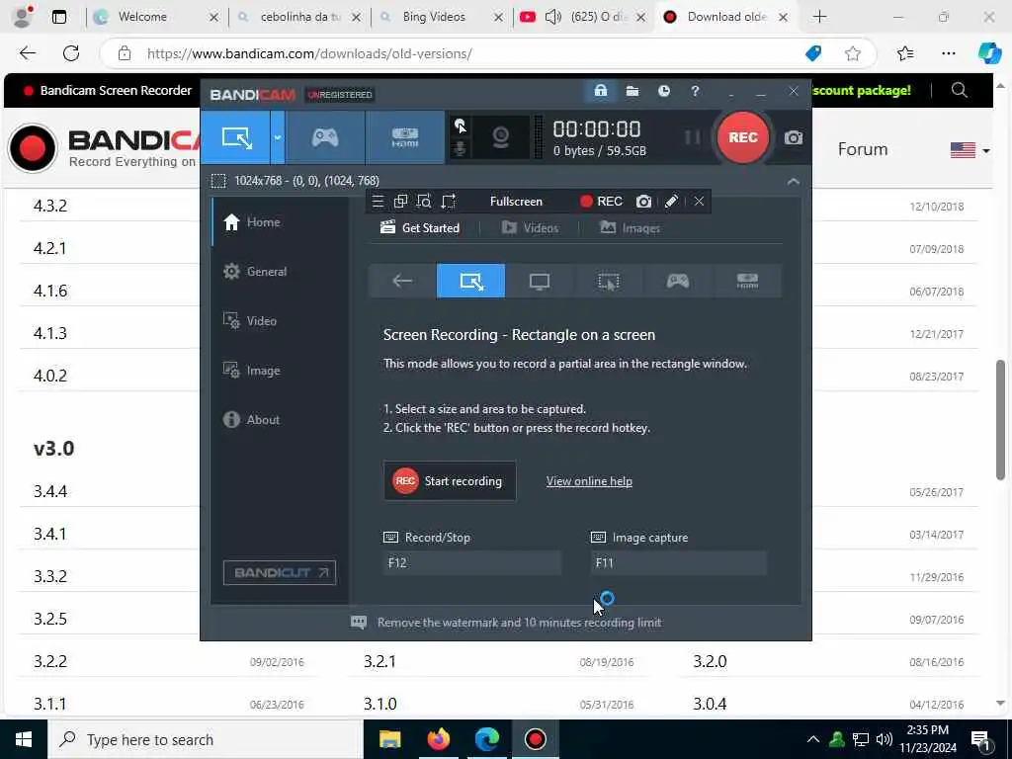The width and height of the screenshot is (1012, 759).
Task: Click the pause recording icon
Action: (692, 137)
